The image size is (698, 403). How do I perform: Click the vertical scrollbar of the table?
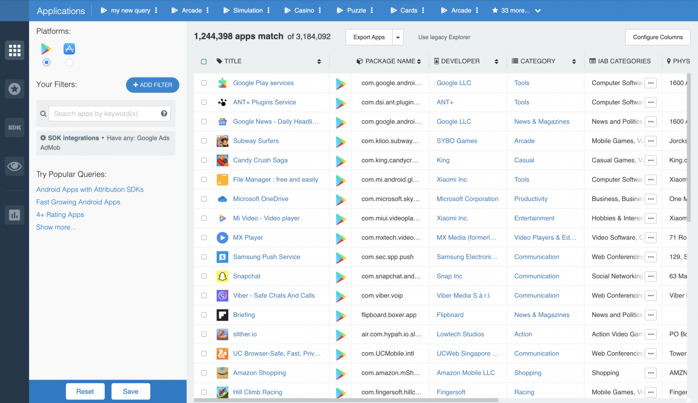tap(689, 148)
